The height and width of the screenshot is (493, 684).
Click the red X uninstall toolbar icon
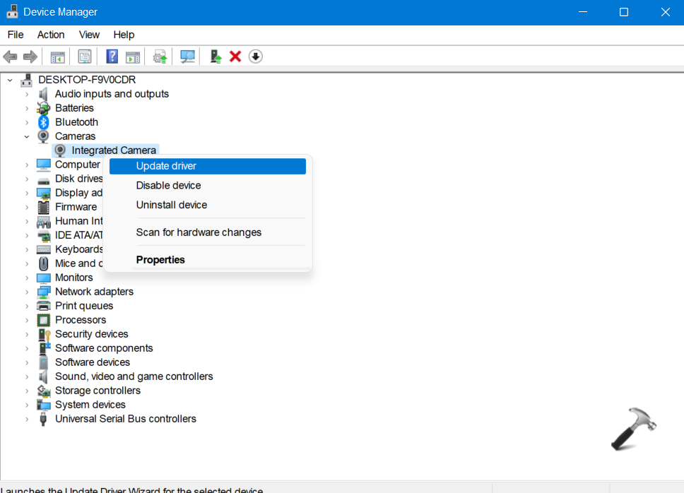[x=235, y=57]
